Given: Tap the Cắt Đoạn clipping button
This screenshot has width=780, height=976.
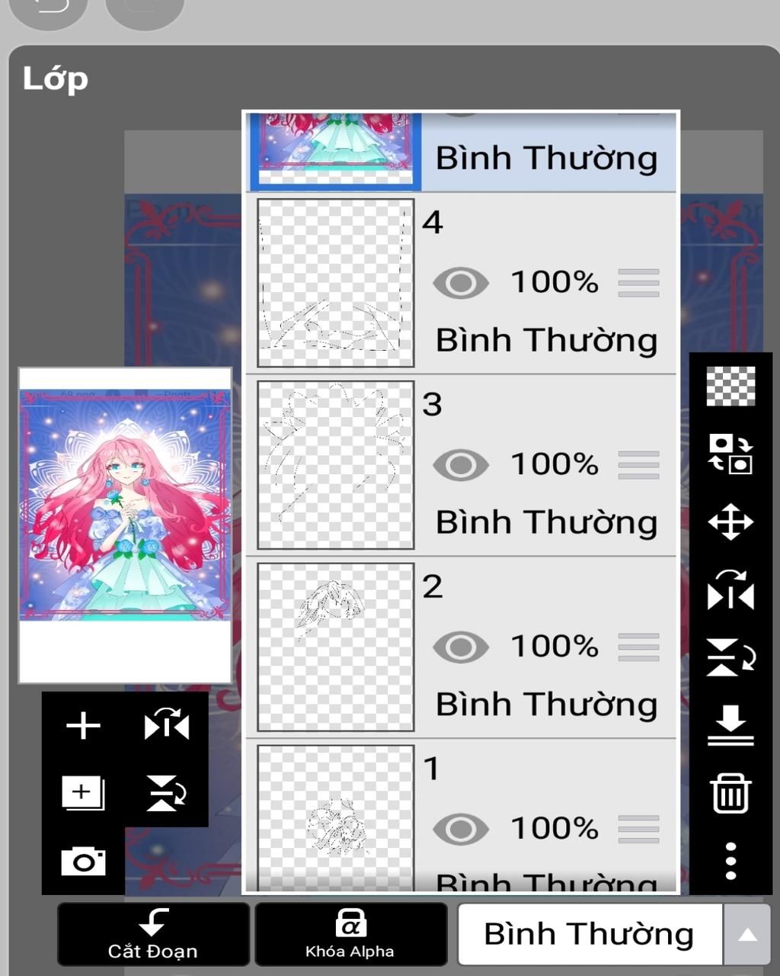Looking at the screenshot, I should coord(153,934).
